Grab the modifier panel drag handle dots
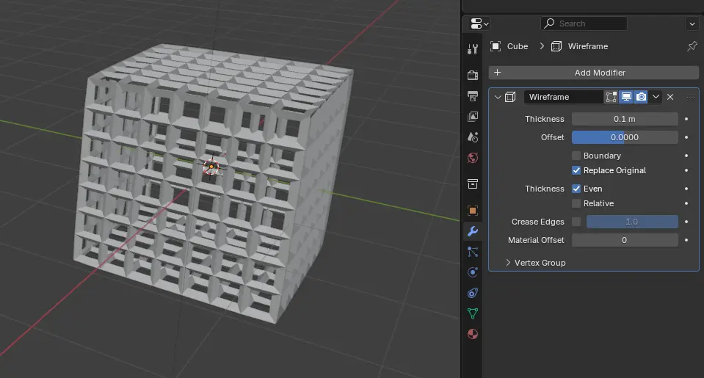This screenshot has width=704, height=378. [x=691, y=97]
